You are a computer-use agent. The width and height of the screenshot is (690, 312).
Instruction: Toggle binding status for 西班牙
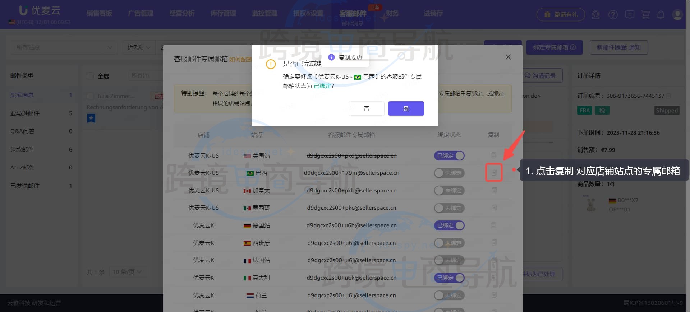click(x=449, y=243)
